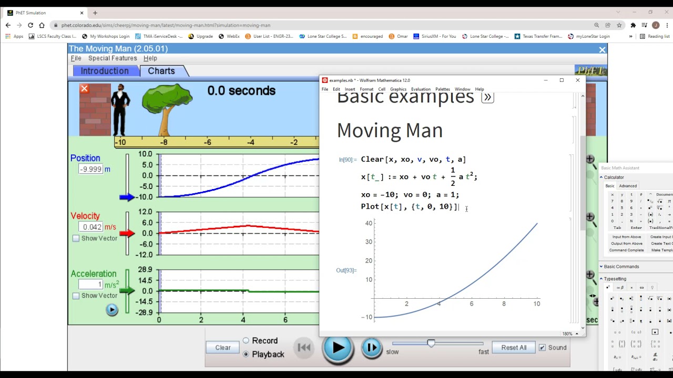Viewport: 673px width, 378px height.
Task: Open the simulation Help menu
Action: point(150,58)
